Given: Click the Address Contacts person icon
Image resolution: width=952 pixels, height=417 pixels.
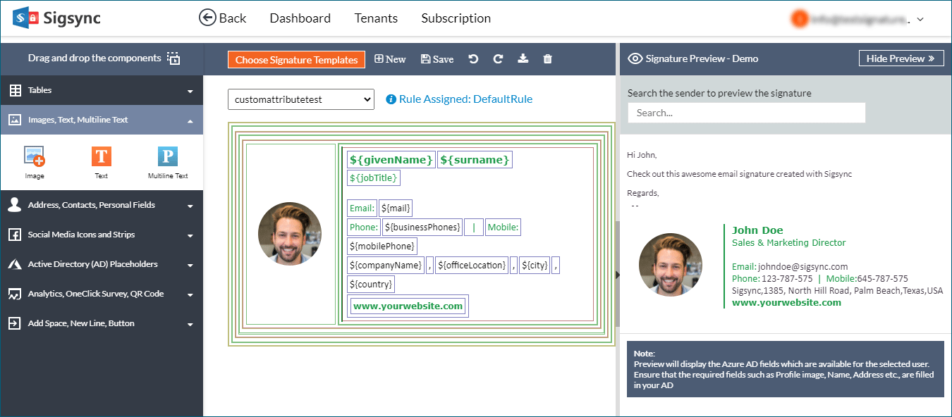Looking at the screenshot, I should tap(14, 204).
